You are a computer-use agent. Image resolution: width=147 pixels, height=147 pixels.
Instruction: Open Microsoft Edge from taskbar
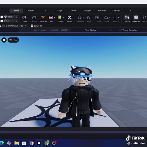2,143
